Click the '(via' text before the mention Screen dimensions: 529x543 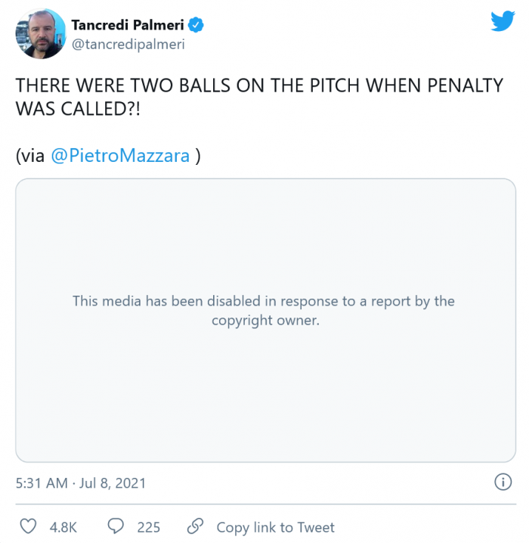[30, 156]
